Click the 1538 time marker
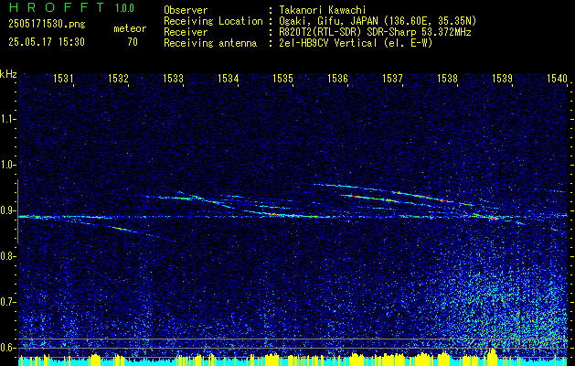Image resolution: width=575 pixels, height=366 pixels. click(447, 78)
